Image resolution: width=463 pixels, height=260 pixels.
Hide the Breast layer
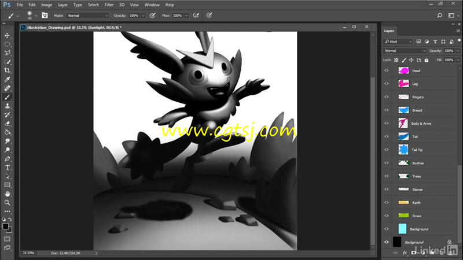pyautogui.click(x=387, y=110)
